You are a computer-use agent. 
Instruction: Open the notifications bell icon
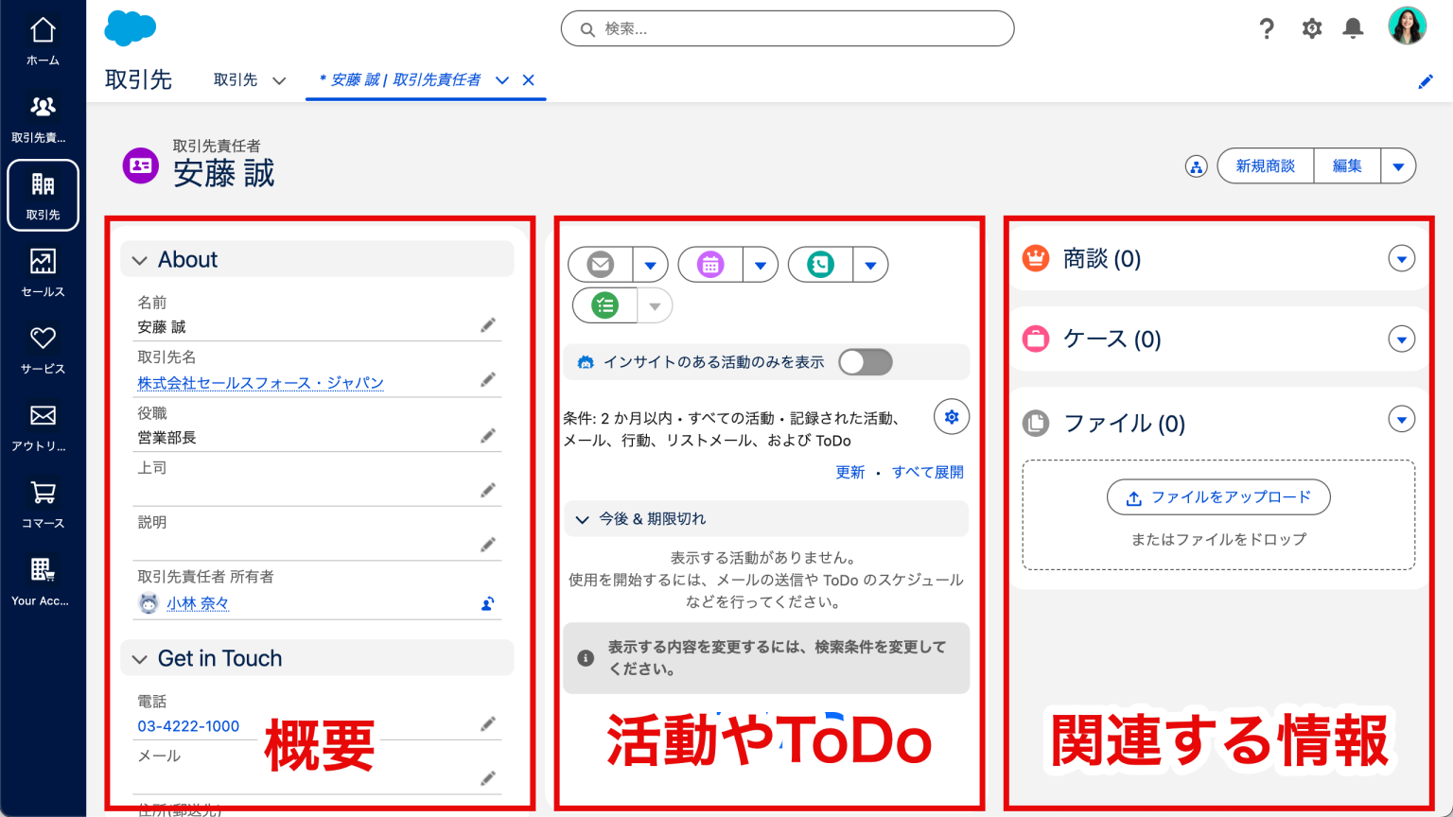(1353, 28)
